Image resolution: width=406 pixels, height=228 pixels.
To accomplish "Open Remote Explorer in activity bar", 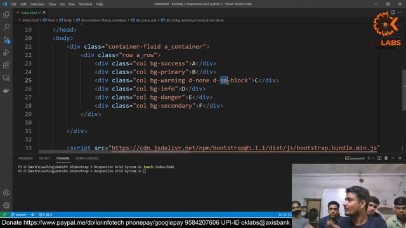I will [6, 78].
